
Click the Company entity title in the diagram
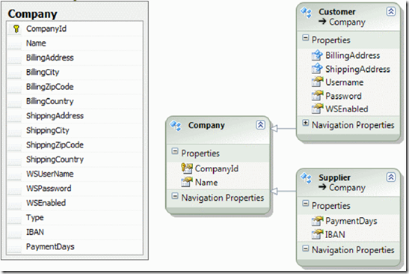click(x=206, y=125)
